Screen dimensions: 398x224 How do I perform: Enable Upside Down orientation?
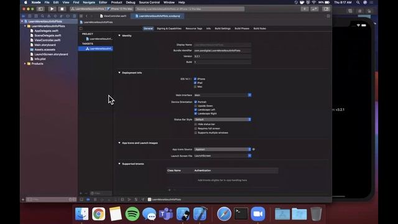(x=195, y=106)
